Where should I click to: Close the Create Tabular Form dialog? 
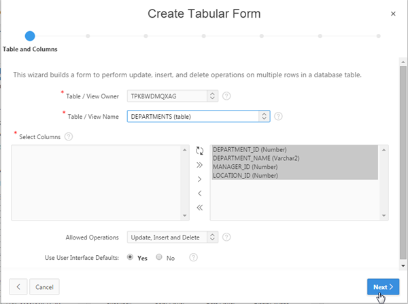coord(393,14)
